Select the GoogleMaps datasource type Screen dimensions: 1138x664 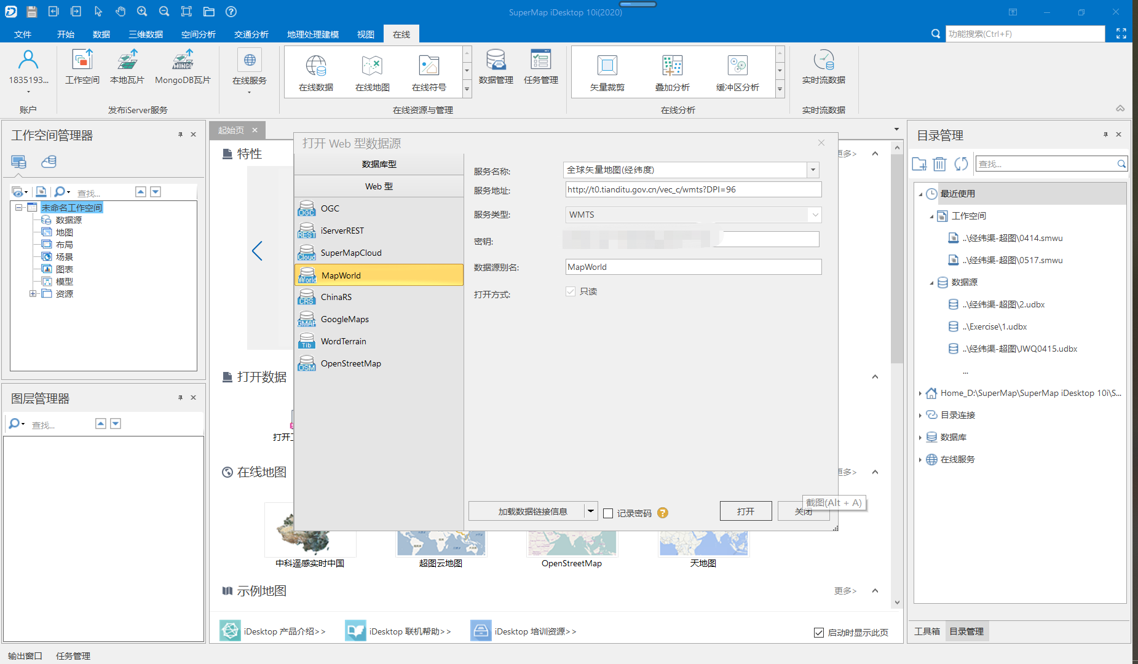point(379,319)
